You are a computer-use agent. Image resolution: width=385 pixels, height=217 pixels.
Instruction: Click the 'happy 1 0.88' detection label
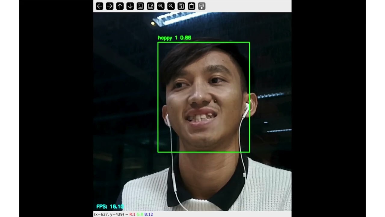pyautogui.click(x=174, y=38)
